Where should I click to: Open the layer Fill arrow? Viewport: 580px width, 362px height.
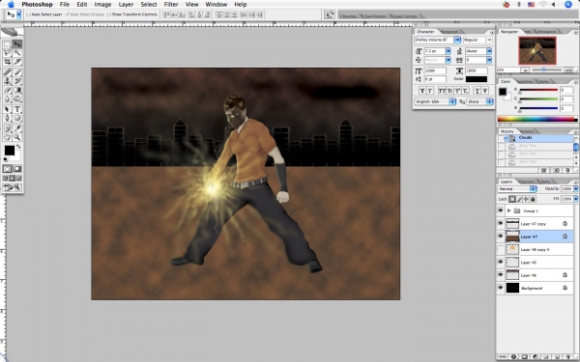575,199
